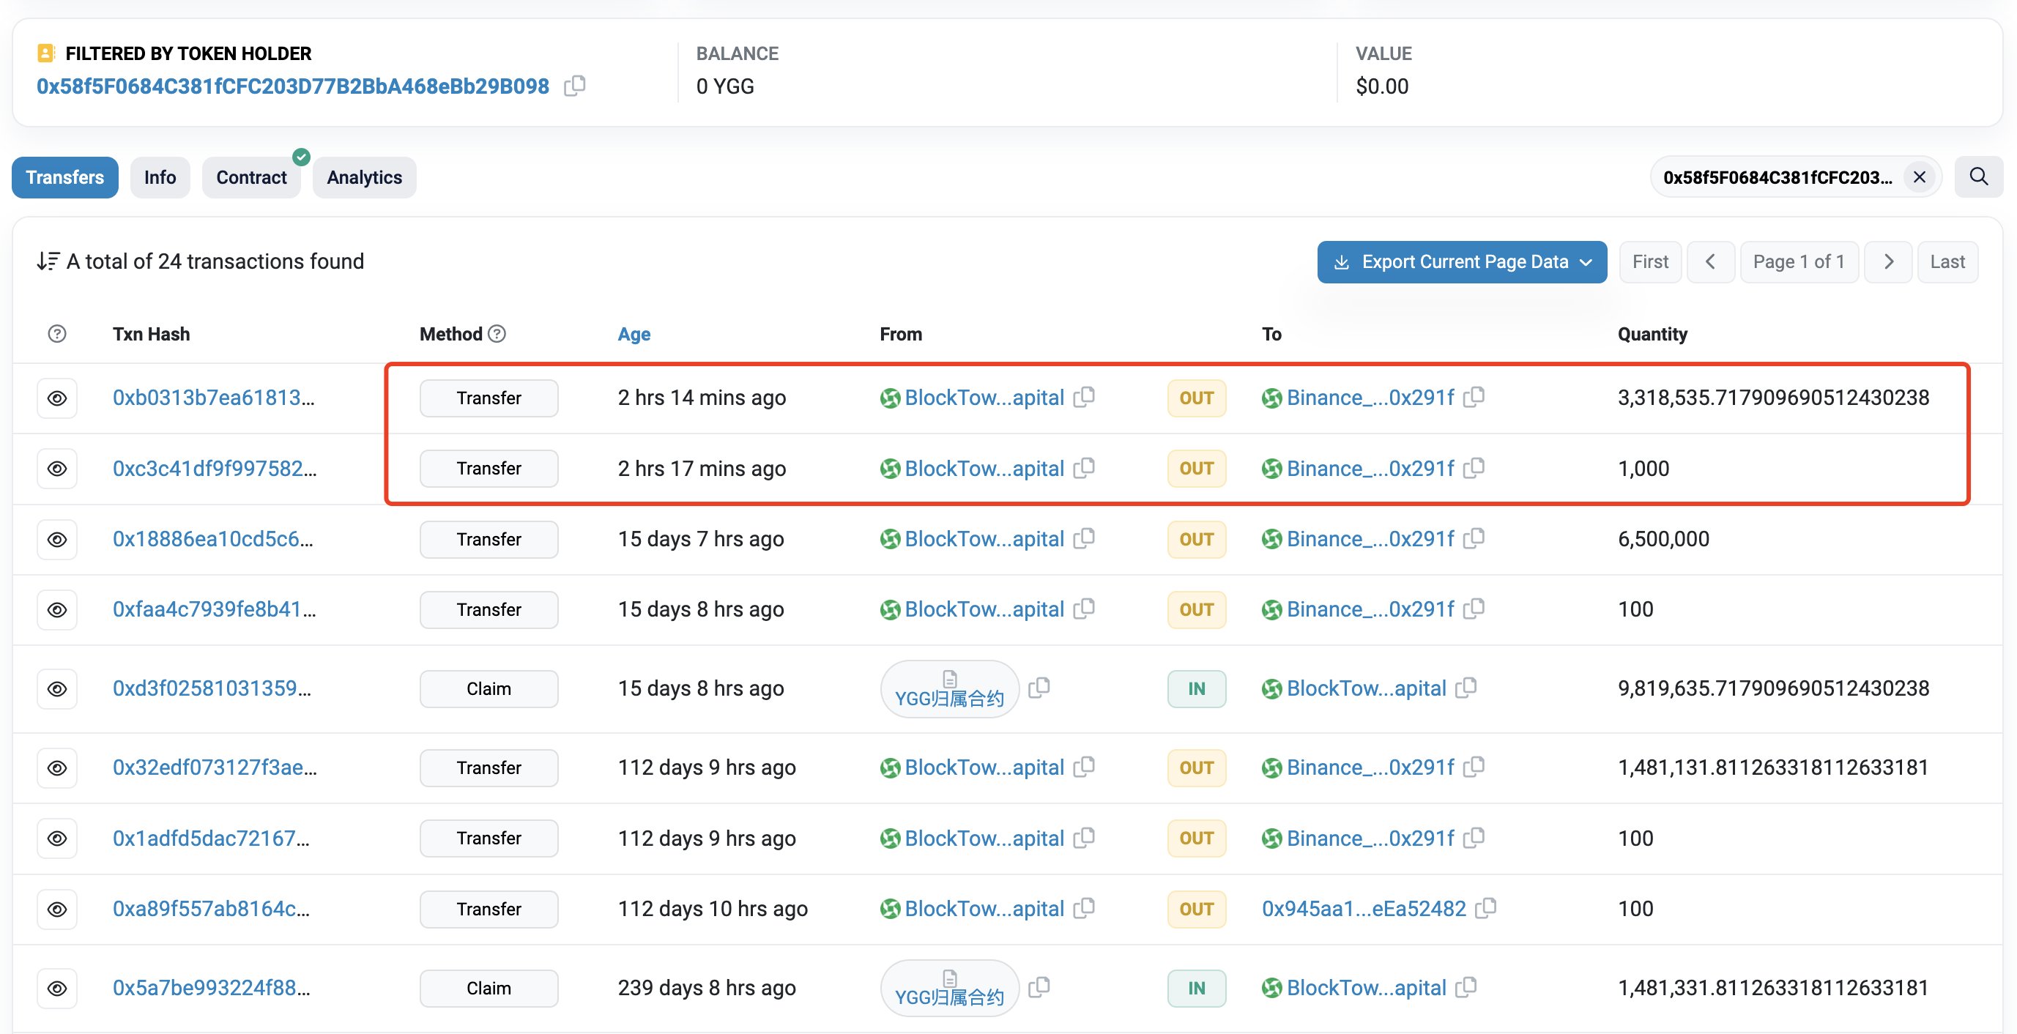2017x1034 pixels.
Task: Open Export Current Page Data dropdown
Action: pos(1461,262)
